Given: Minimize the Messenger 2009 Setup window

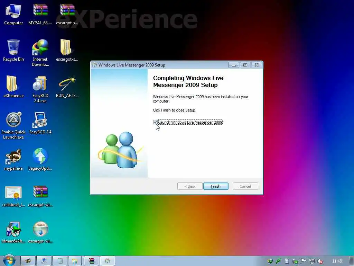Looking at the screenshot, I should 234,65.
